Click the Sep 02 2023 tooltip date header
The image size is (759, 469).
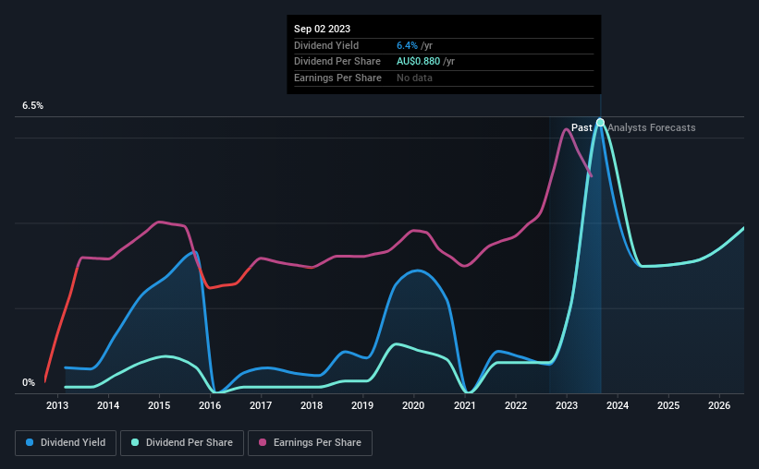(x=322, y=29)
